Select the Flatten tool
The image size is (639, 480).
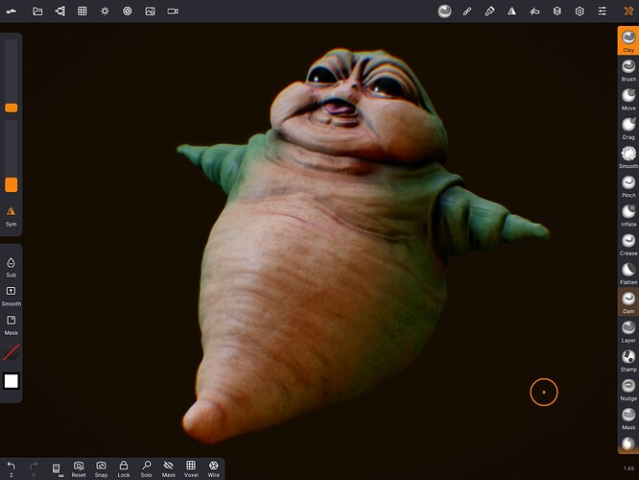click(x=628, y=273)
